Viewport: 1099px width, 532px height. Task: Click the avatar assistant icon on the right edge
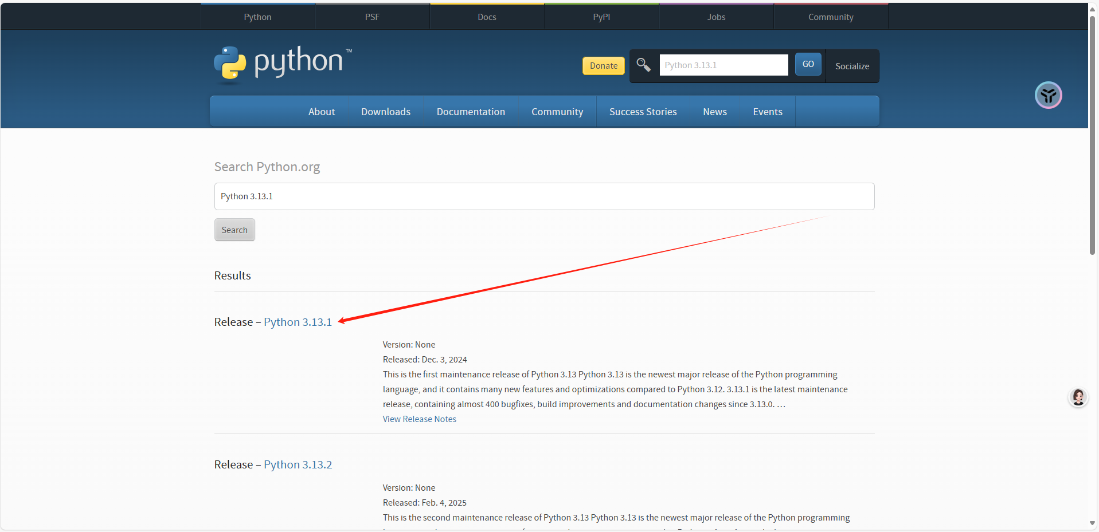pyautogui.click(x=1078, y=397)
